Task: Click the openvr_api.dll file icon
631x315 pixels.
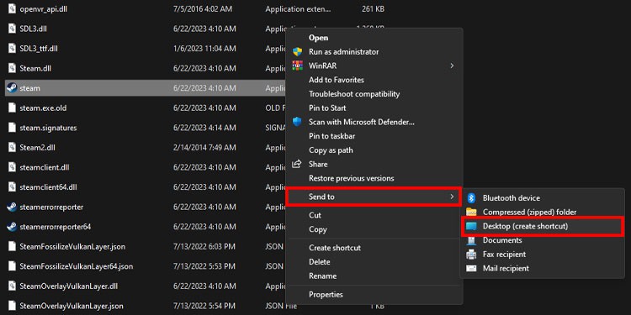Action: 12,9
